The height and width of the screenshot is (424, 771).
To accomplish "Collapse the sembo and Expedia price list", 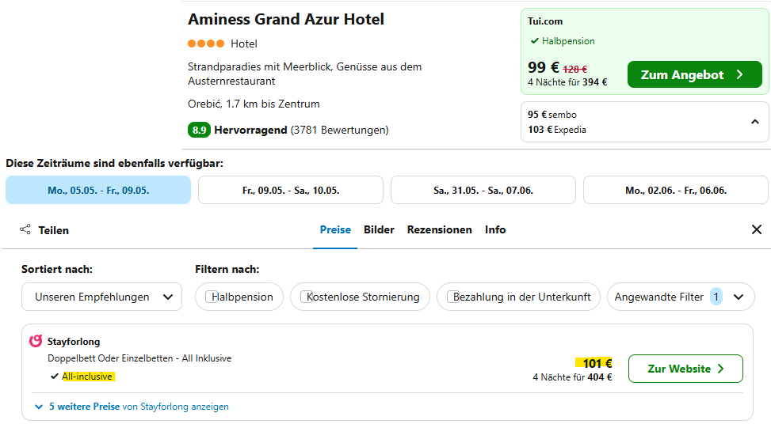I will (x=755, y=122).
